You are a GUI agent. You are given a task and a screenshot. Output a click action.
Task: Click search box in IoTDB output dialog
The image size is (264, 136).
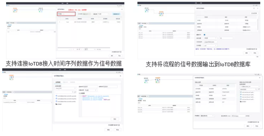coord(248,89)
